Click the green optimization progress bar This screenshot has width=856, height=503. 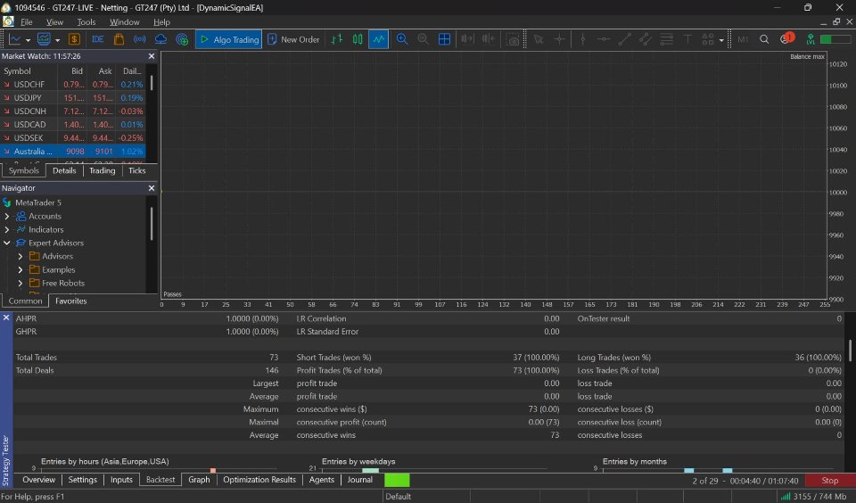[397, 480]
